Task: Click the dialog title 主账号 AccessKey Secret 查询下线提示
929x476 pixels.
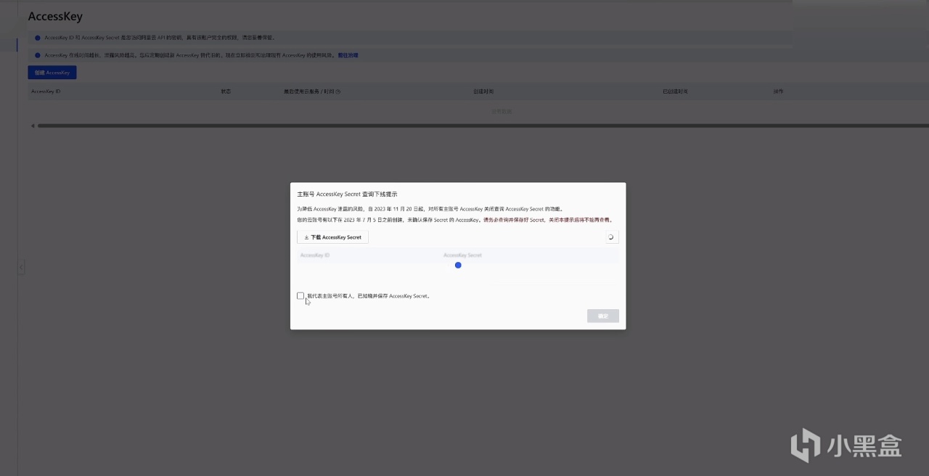Action: pos(348,194)
